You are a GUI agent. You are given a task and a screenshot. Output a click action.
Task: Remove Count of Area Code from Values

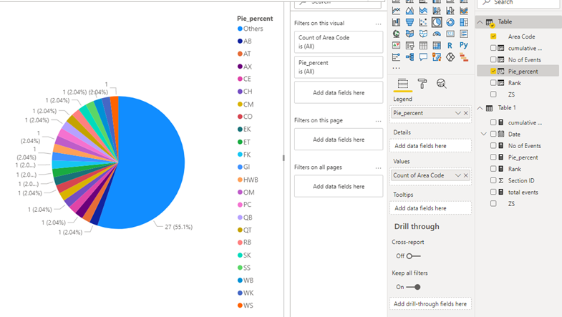point(466,175)
